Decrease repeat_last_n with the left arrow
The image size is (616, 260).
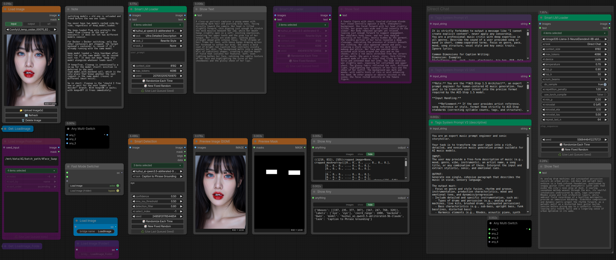click(x=543, y=120)
